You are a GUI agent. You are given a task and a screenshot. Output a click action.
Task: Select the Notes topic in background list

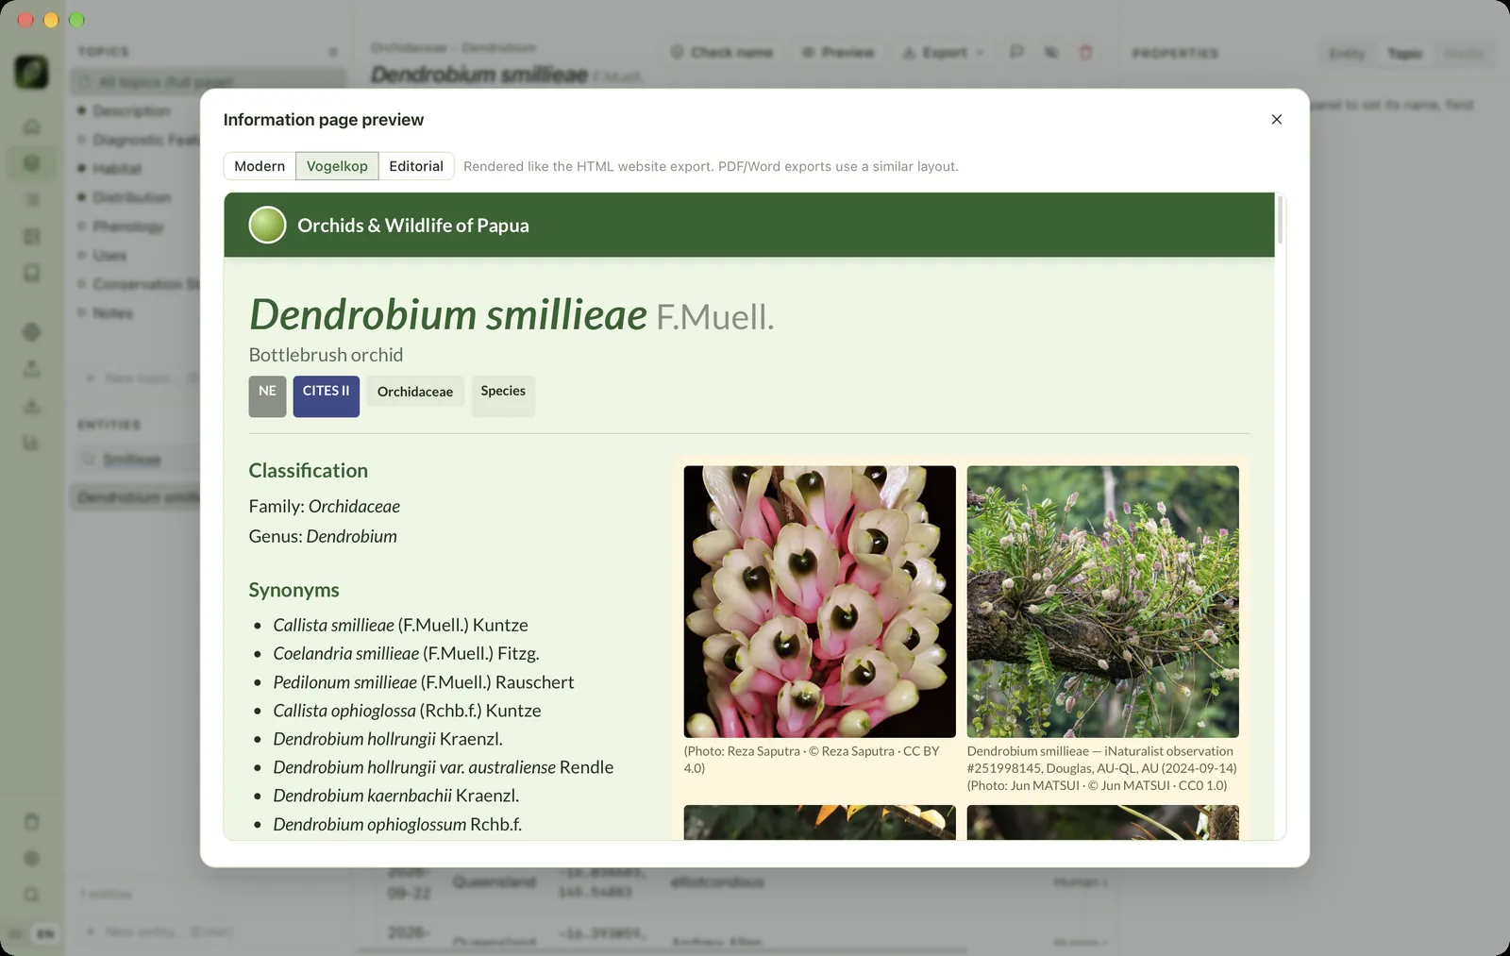(112, 313)
